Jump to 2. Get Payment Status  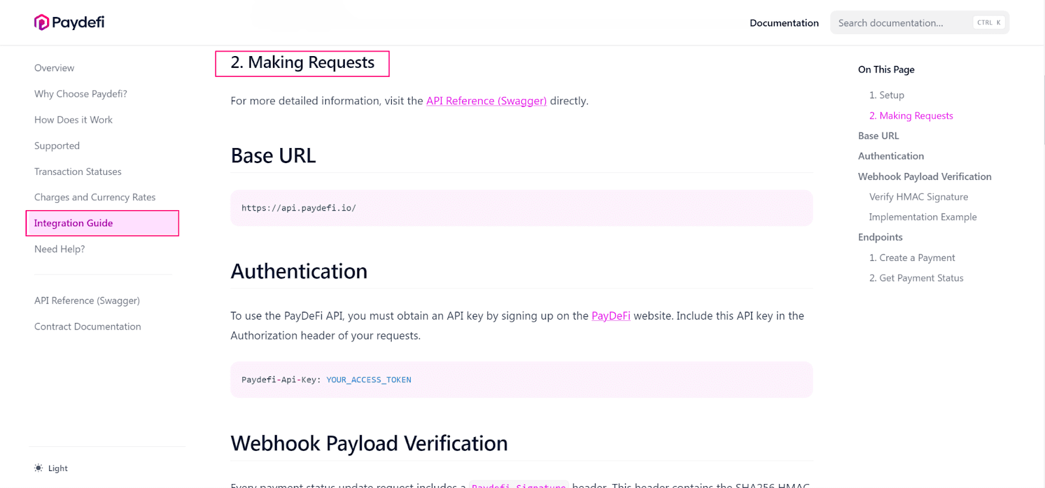tap(916, 278)
